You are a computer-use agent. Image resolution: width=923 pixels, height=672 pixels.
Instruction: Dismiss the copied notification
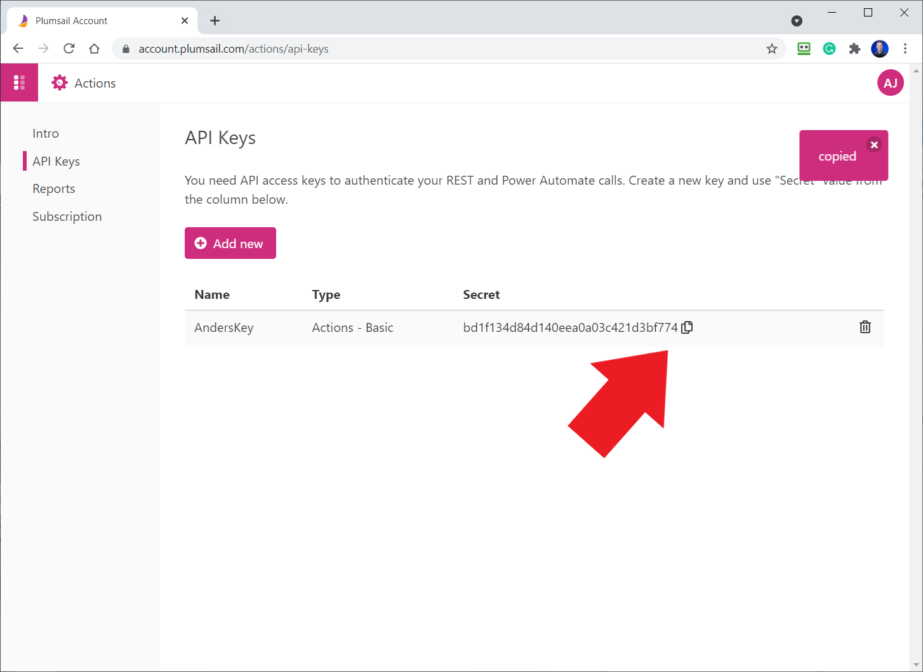(x=874, y=144)
